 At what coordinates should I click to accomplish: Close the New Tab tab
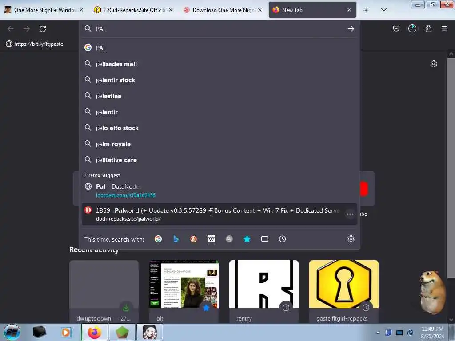(349, 10)
